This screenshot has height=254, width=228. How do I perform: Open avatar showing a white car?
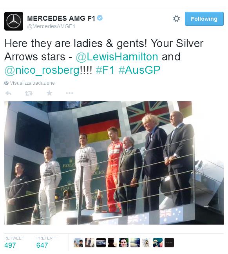[101, 243]
